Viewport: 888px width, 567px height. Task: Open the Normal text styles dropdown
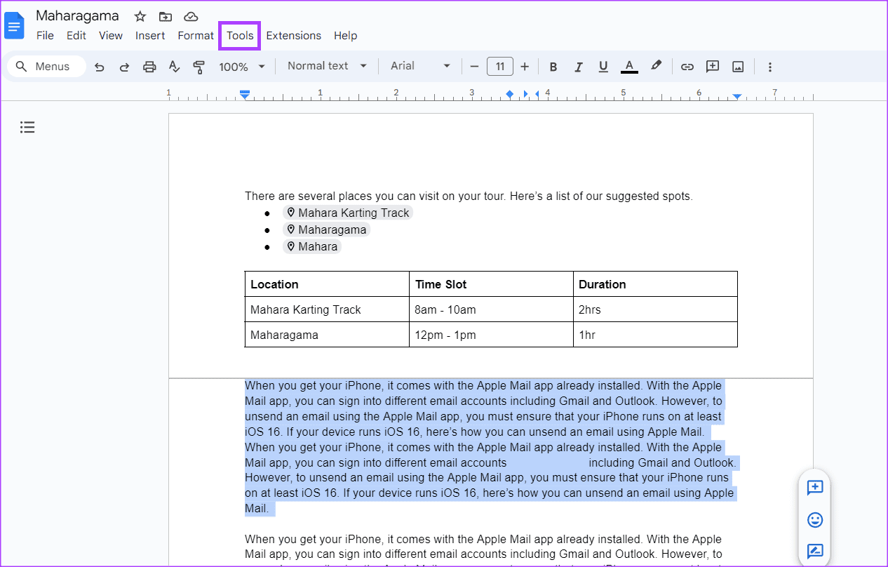click(x=325, y=66)
